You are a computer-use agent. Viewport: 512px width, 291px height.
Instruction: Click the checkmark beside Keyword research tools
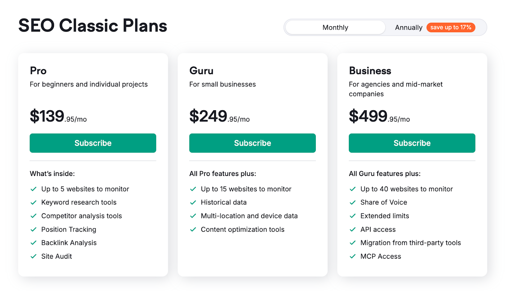[x=34, y=202]
